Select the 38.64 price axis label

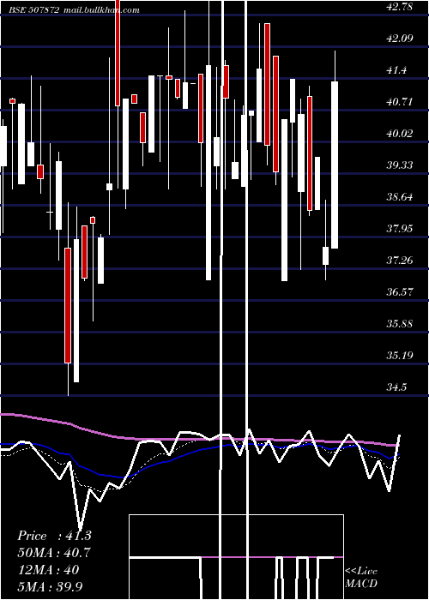(400, 196)
